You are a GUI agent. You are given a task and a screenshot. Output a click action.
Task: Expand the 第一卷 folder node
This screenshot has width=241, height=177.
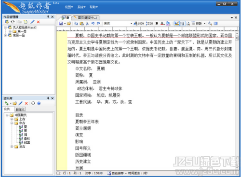click(x=10, y=31)
